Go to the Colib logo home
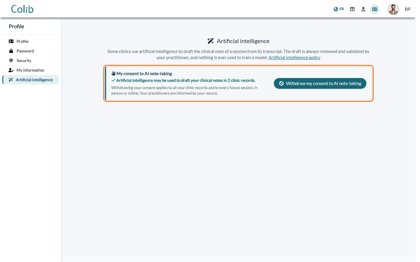This screenshot has width=420, height=262. 22,9
